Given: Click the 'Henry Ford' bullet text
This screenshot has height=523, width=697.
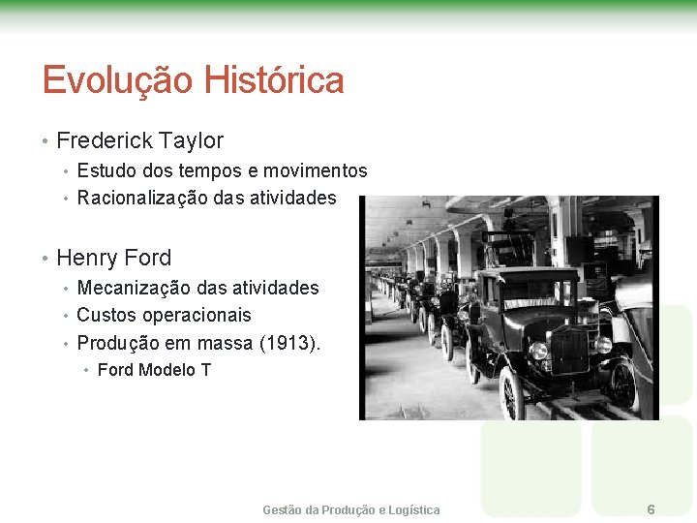Looking at the screenshot, I should (114, 258).
